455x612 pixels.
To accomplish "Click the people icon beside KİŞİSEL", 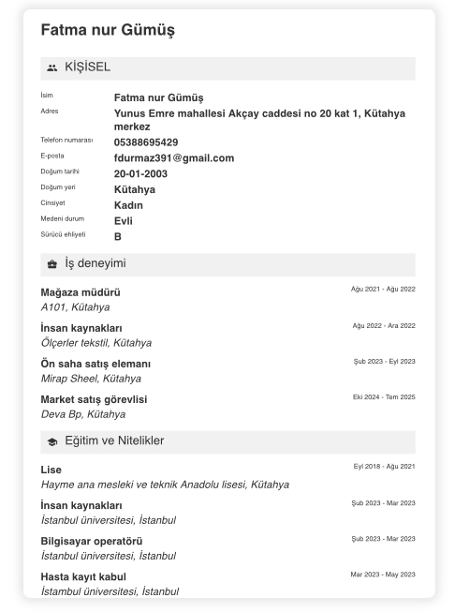I will pos(51,67).
